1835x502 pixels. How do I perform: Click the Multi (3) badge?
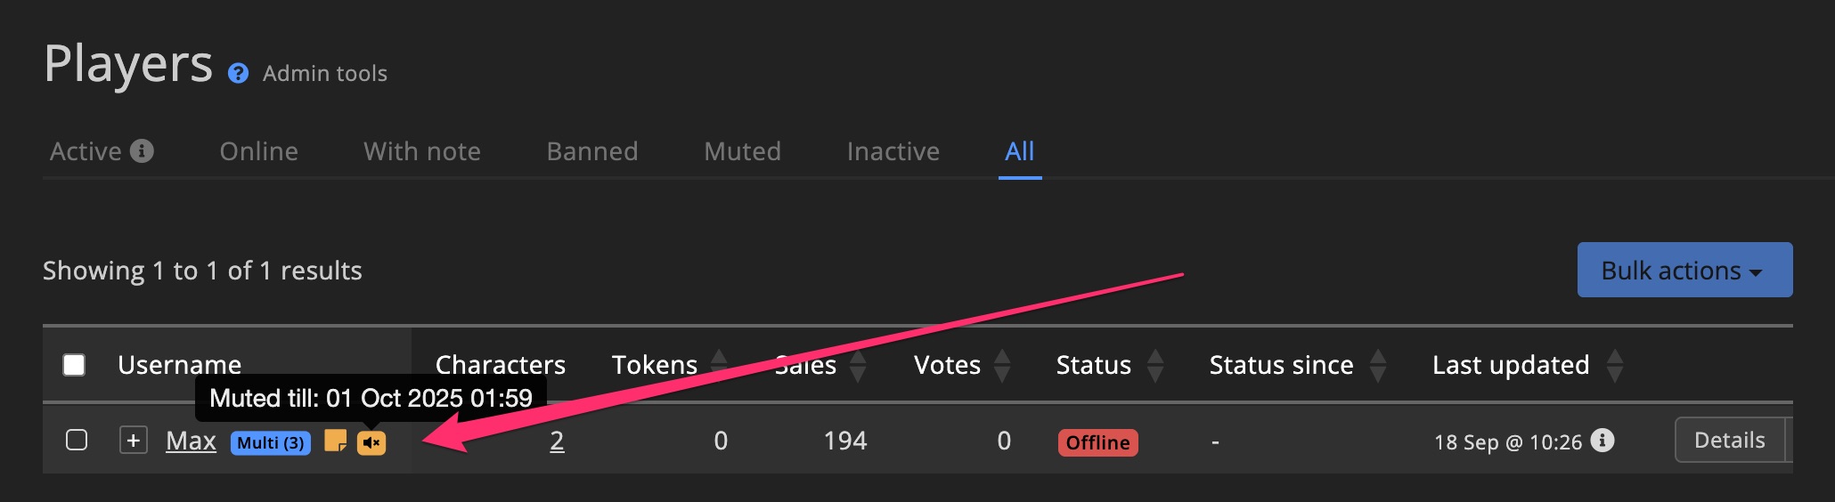pos(271,442)
